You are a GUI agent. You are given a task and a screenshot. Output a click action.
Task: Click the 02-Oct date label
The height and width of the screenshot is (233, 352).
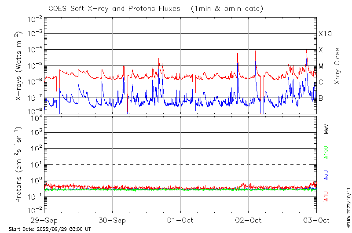(x=249, y=221)
